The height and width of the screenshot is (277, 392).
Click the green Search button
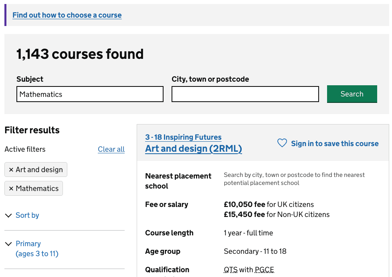tap(352, 94)
